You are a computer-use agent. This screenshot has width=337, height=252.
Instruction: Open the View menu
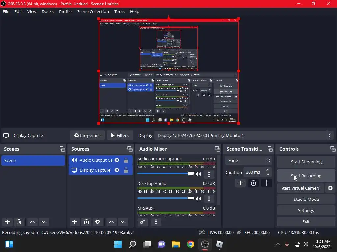tap(32, 11)
